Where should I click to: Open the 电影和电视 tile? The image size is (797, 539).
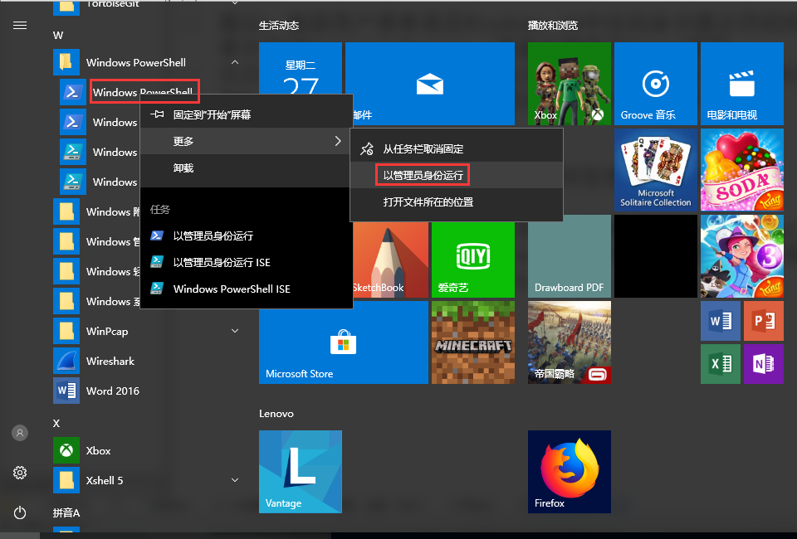[x=741, y=83]
